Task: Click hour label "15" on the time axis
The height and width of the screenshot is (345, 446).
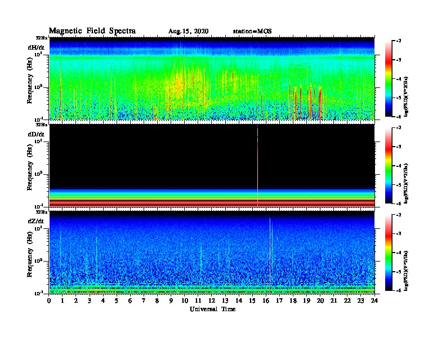Action: (252, 300)
